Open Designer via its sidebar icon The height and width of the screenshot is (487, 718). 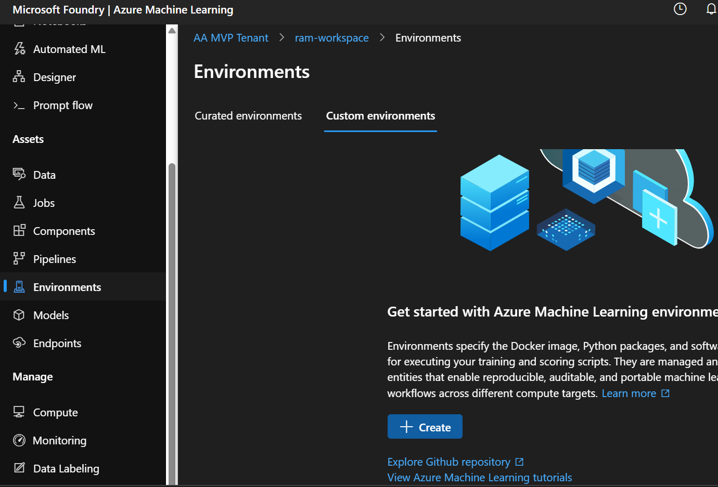pos(19,77)
